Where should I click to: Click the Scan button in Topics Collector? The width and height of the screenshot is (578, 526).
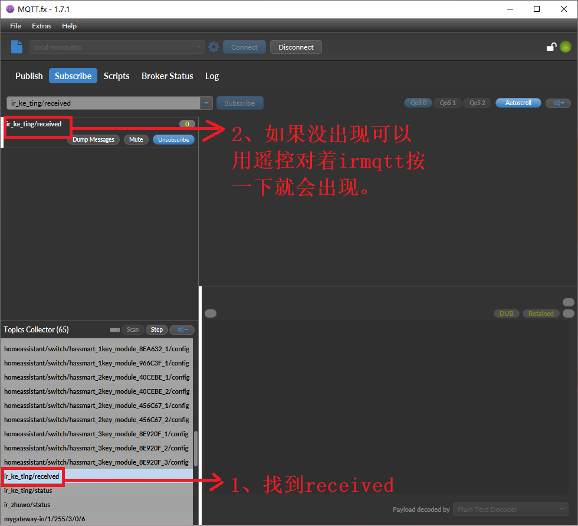pos(133,330)
